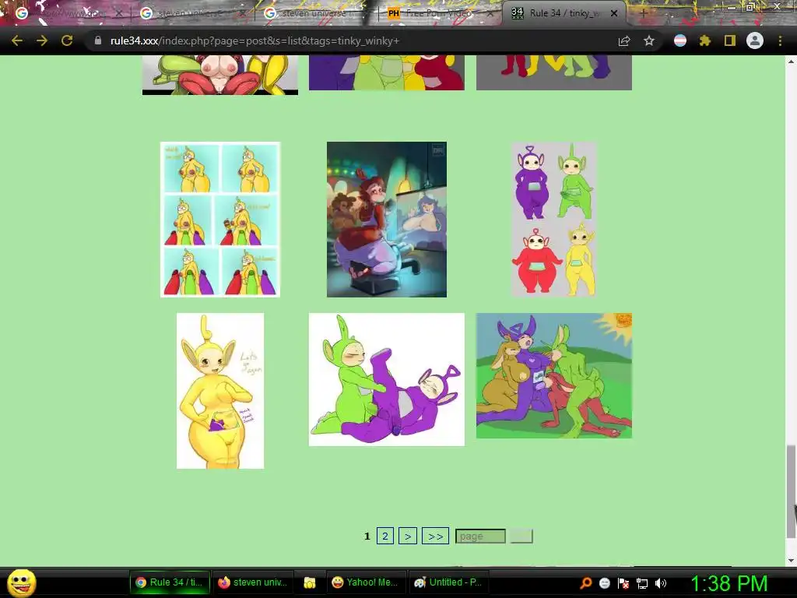Close the Rule 34 / tinky_w tab
797x598 pixels.
[614, 13]
